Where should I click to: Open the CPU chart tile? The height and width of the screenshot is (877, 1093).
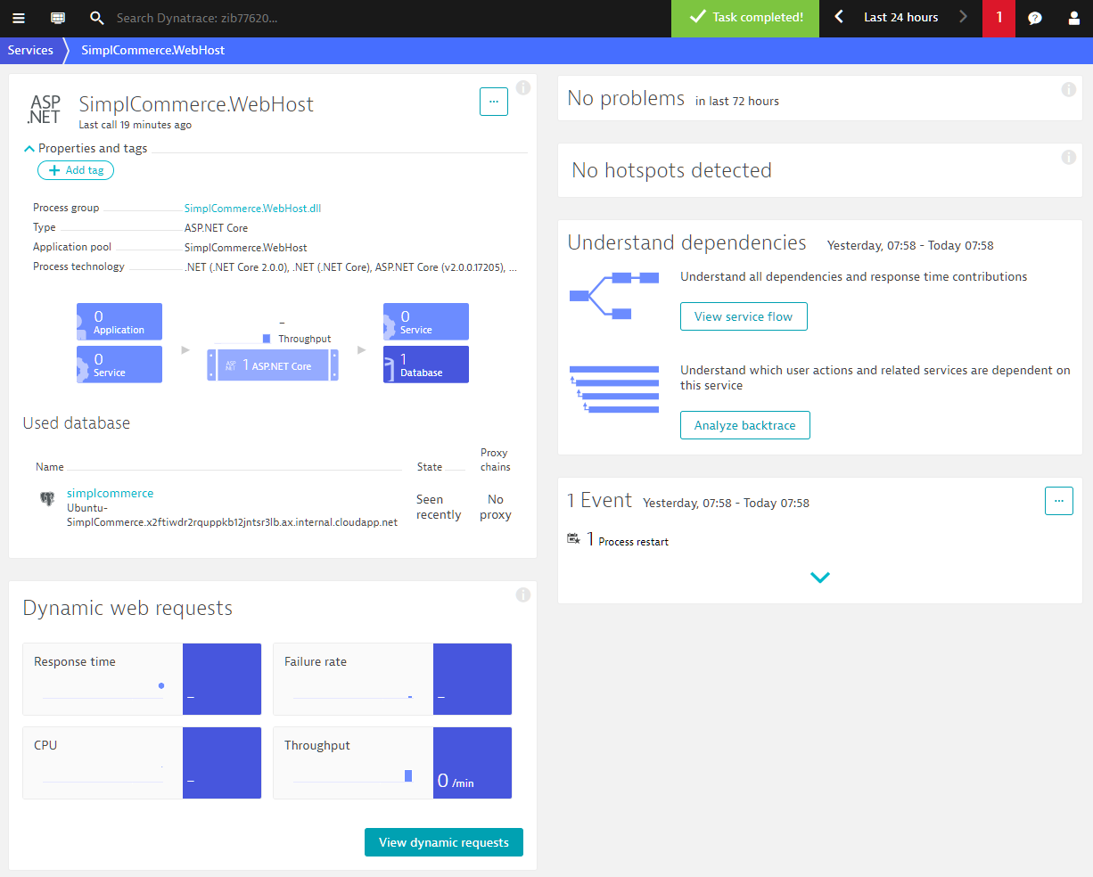click(142, 763)
